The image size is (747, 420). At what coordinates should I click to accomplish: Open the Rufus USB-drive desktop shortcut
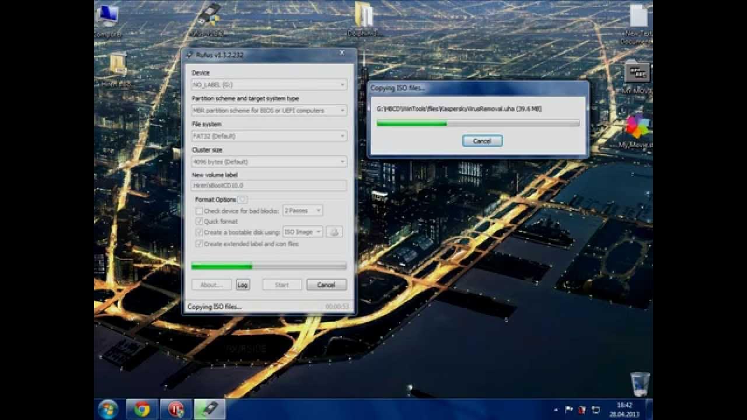click(207, 19)
